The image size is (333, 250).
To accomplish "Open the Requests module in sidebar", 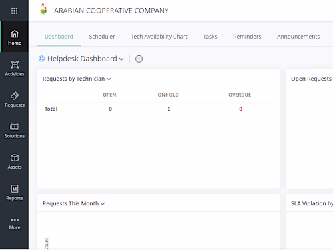I will 15,99.
